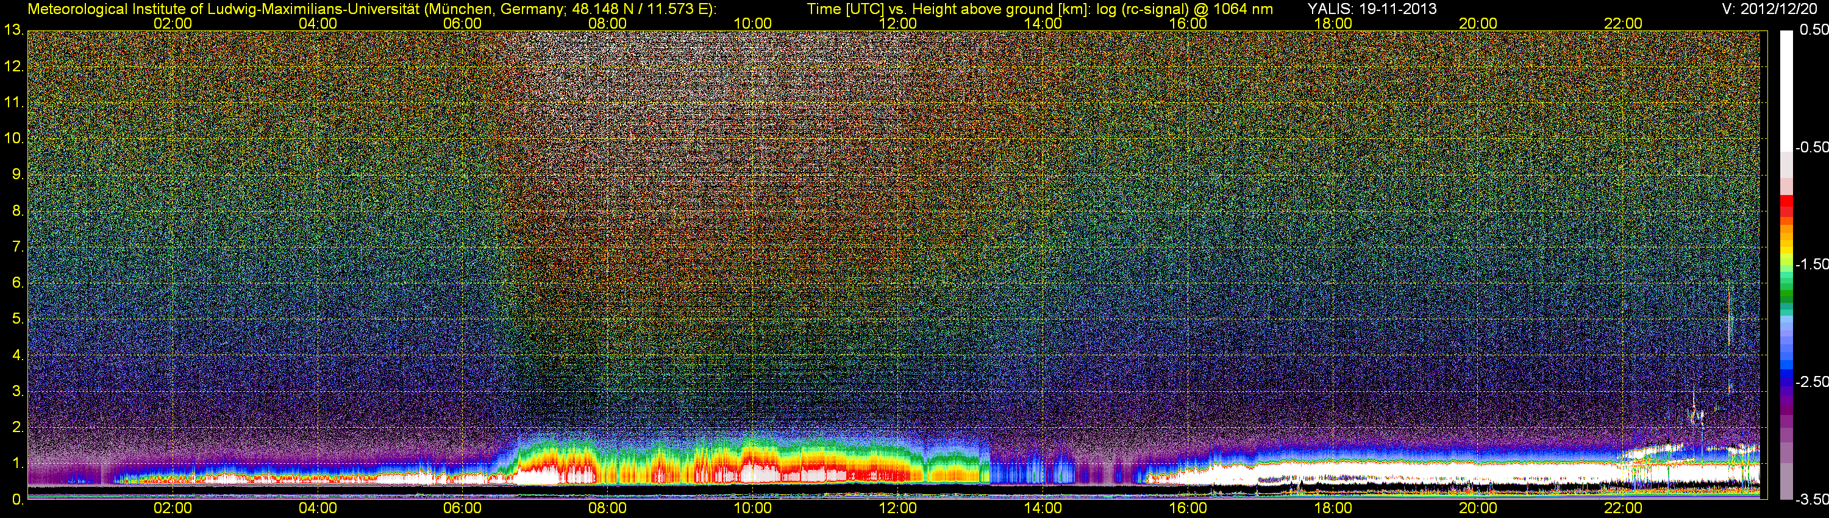Click the 20:00 label on the top time axis
1829x518 pixels.
[x=1478, y=23]
